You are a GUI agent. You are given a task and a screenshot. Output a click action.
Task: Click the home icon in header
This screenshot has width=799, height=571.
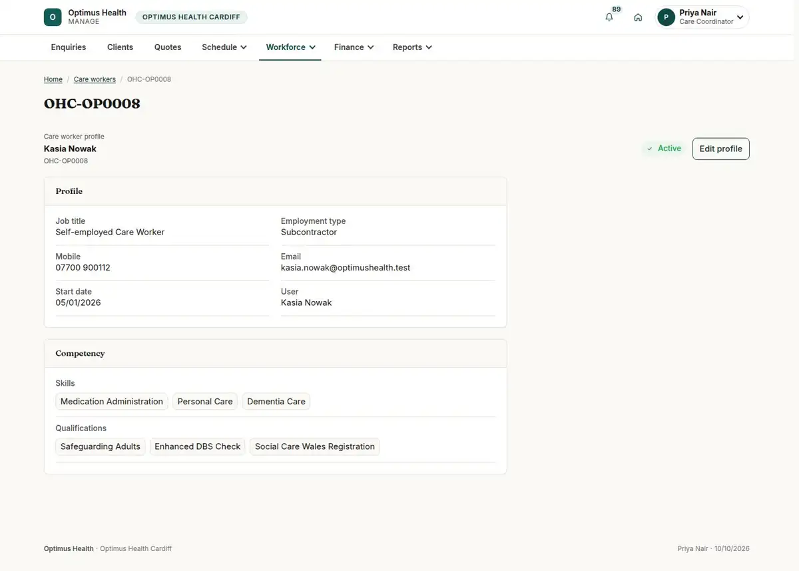[638, 17]
